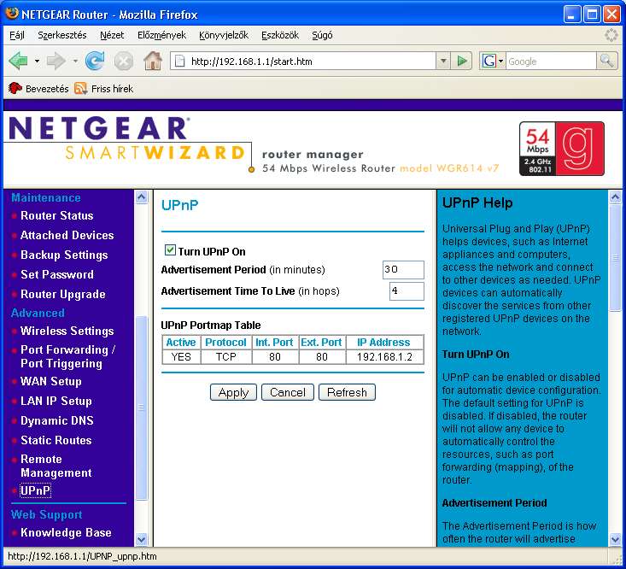626x569 pixels.
Task: Click the 54 Mbps g logo badge
Action: tap(562, 149)
